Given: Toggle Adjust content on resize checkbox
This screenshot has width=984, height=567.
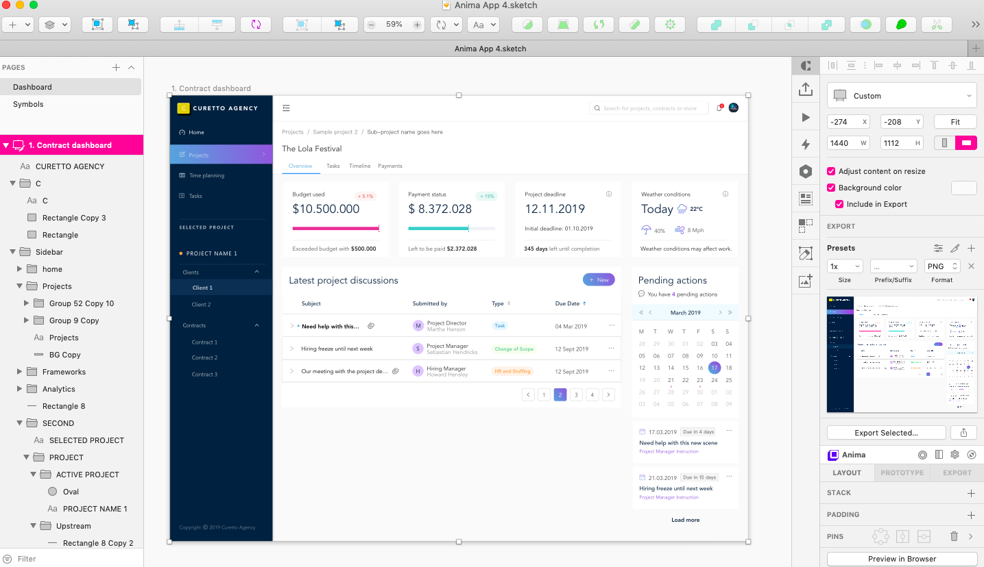Looking at the screenshot, I should (832, 171).
